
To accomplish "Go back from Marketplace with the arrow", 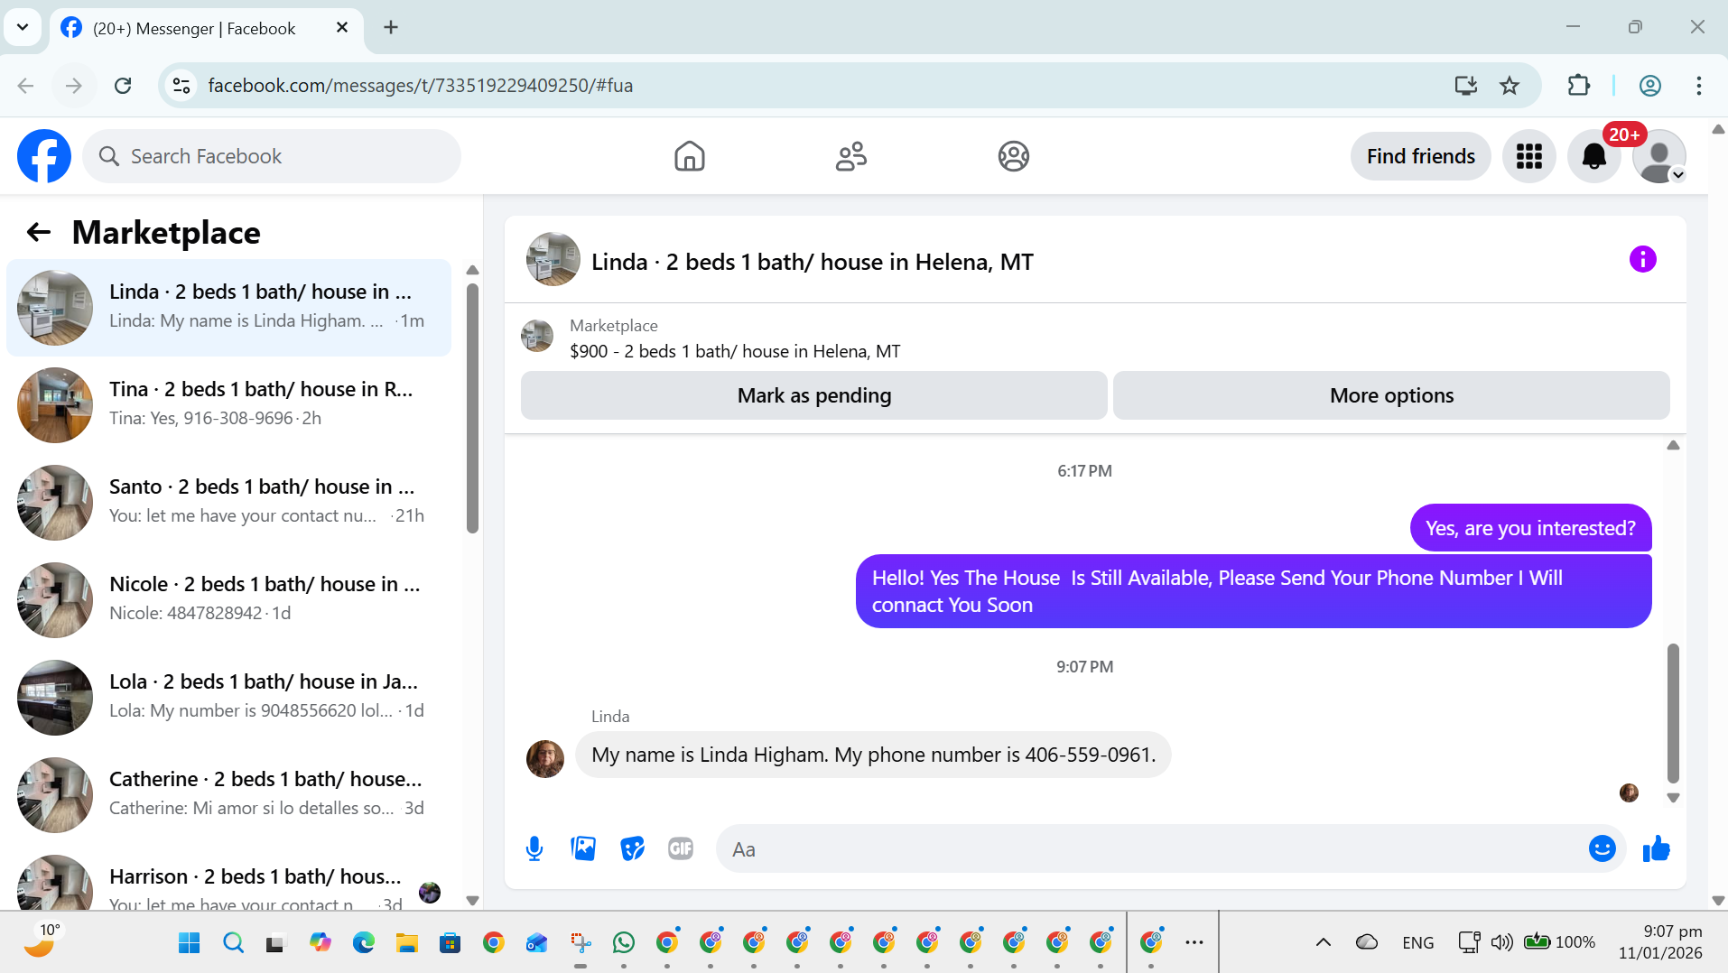I will click(38, 232).
